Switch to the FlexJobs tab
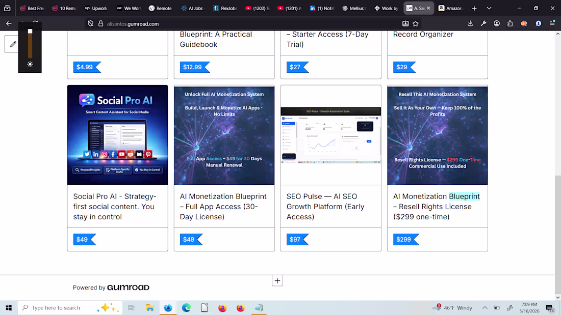The width and height of the screenshot is (561, 315). coord(225,8)
